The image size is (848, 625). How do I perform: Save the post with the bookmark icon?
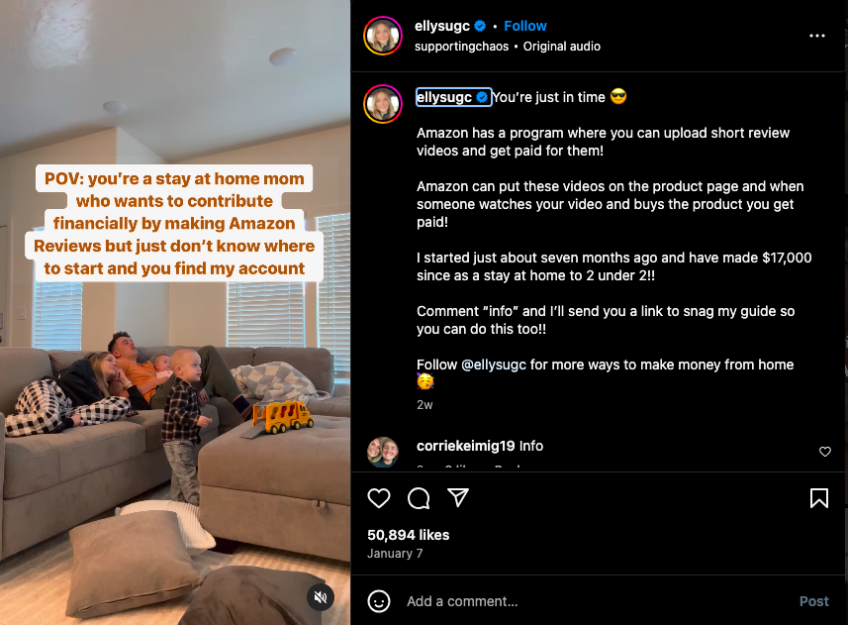pos(818,498)
